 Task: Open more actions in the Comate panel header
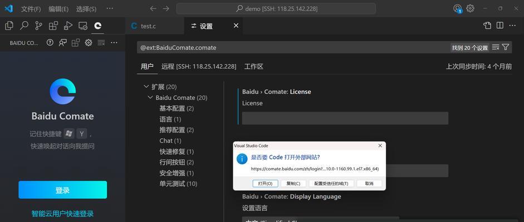point(114,42)
